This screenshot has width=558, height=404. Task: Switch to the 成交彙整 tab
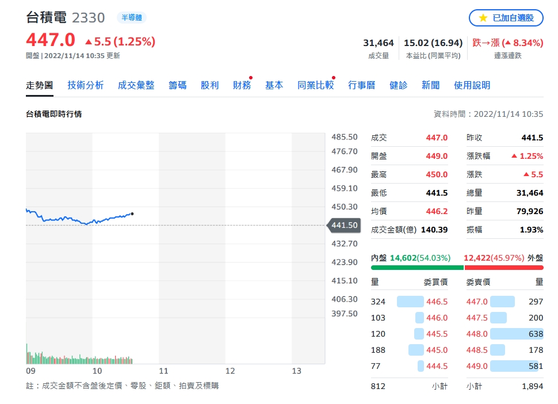click(136, 85)
